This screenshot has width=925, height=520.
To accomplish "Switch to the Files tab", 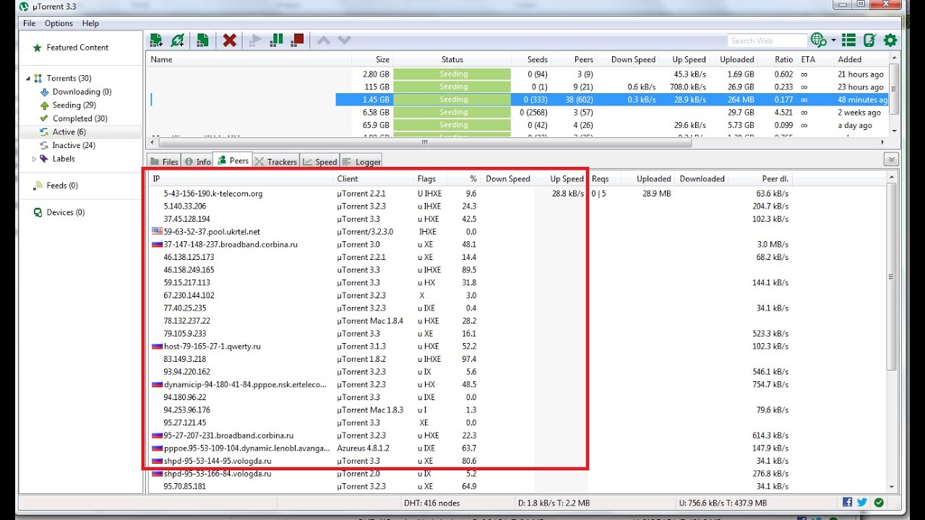I will 164,162.
